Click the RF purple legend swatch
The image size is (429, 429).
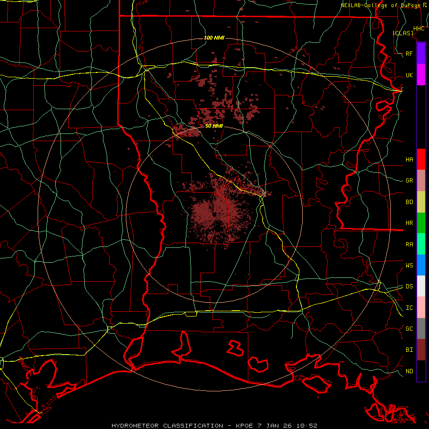(421, 53)
